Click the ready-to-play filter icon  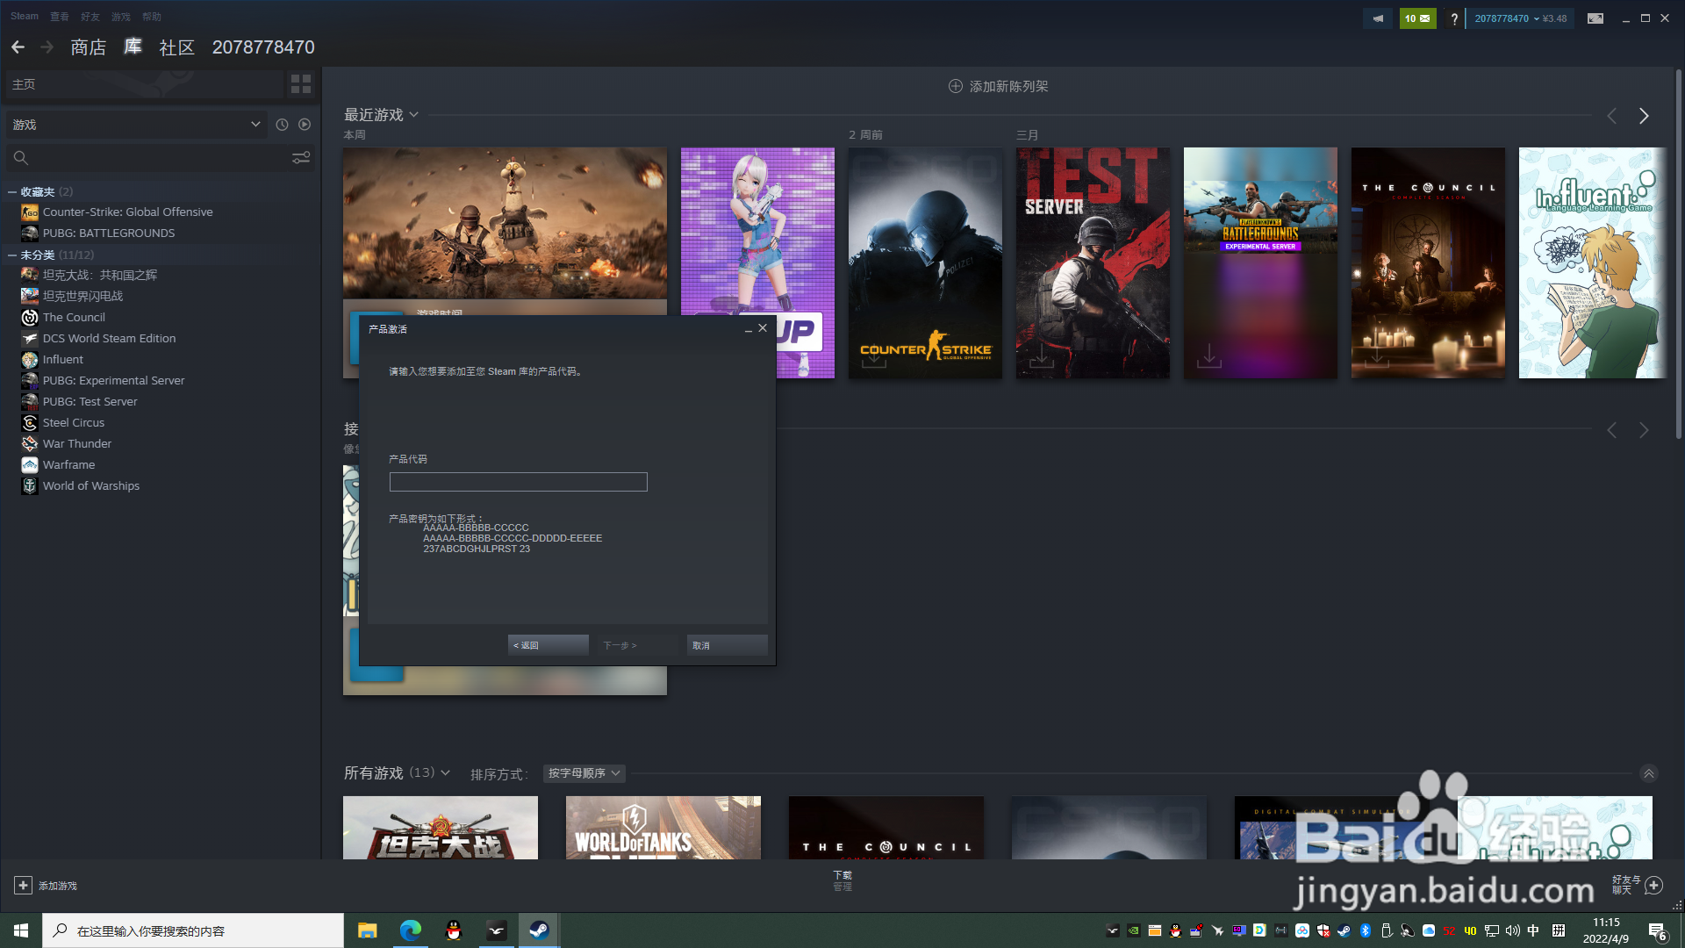[305, 125]
